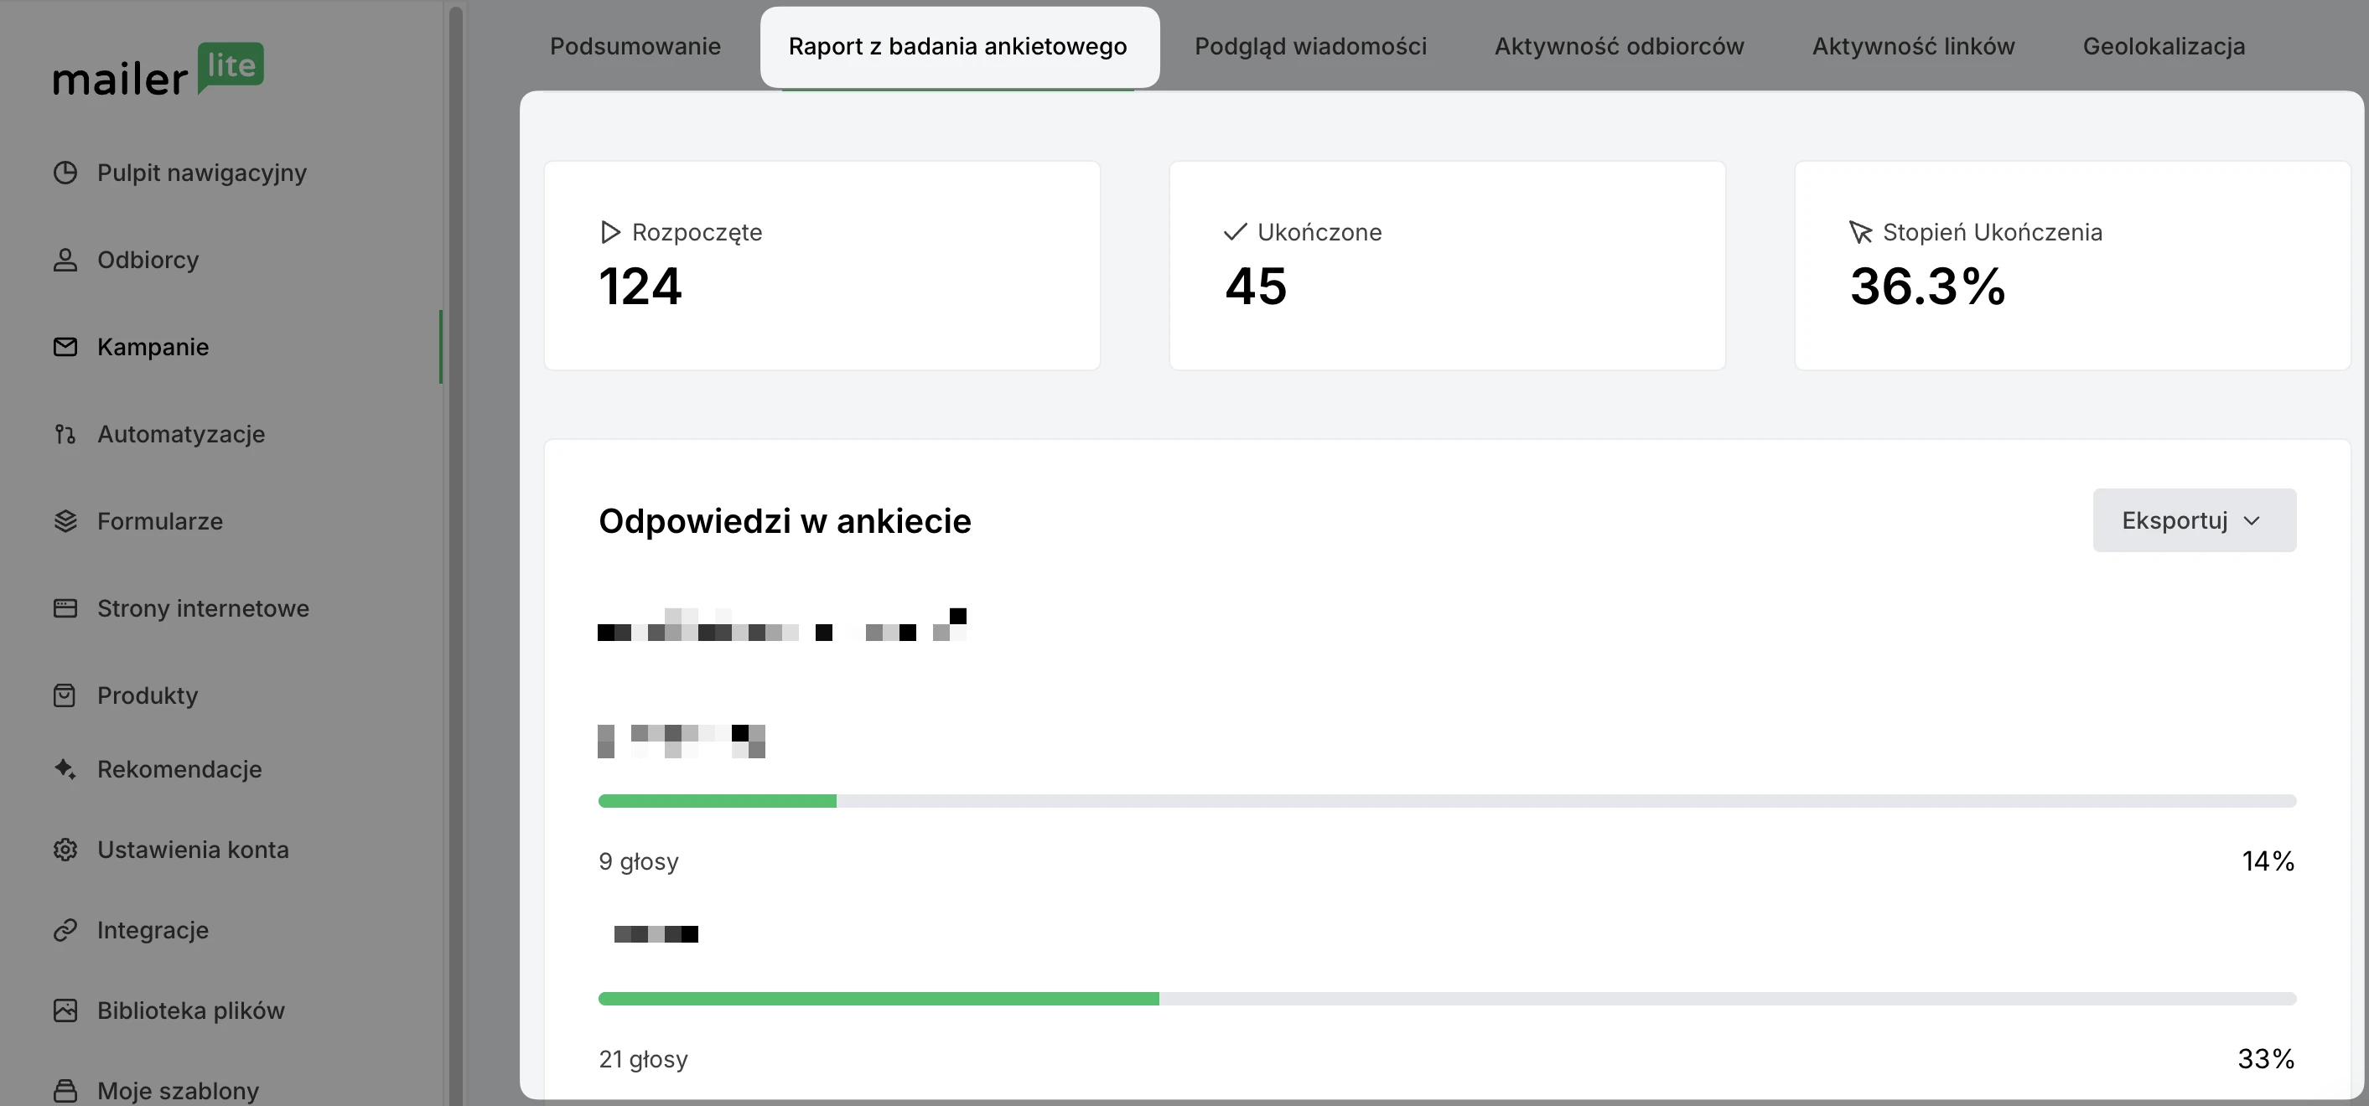Click the Biblioteka plików image icon
Screen dimensions: 2369x1106
[65, 1010]
